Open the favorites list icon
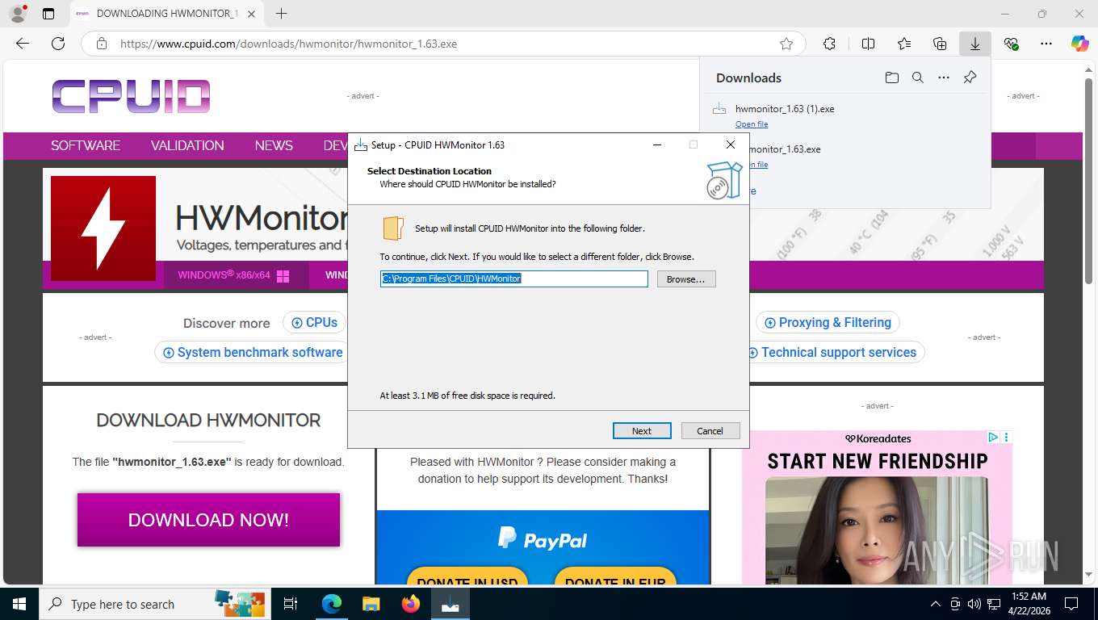 904,44
